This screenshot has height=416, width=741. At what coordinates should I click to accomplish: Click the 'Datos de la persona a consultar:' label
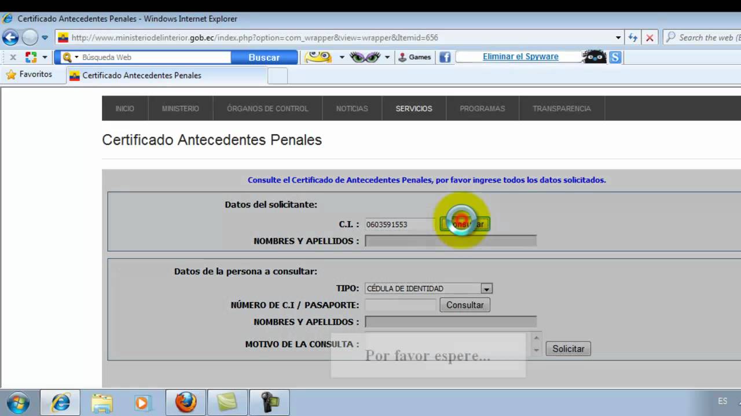click(x=245, y=271)
